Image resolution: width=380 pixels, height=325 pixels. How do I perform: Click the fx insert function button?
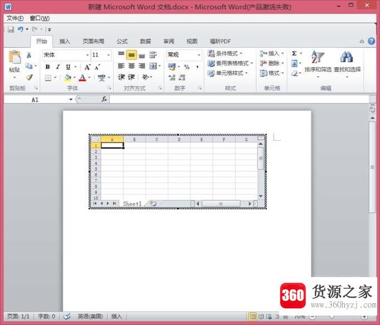(104, 99)
